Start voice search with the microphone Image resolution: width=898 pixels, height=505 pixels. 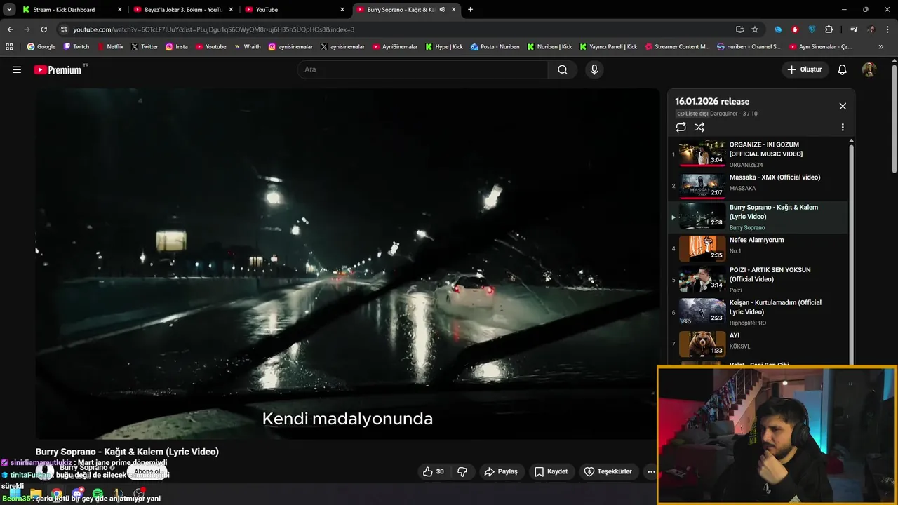(594, 69)
